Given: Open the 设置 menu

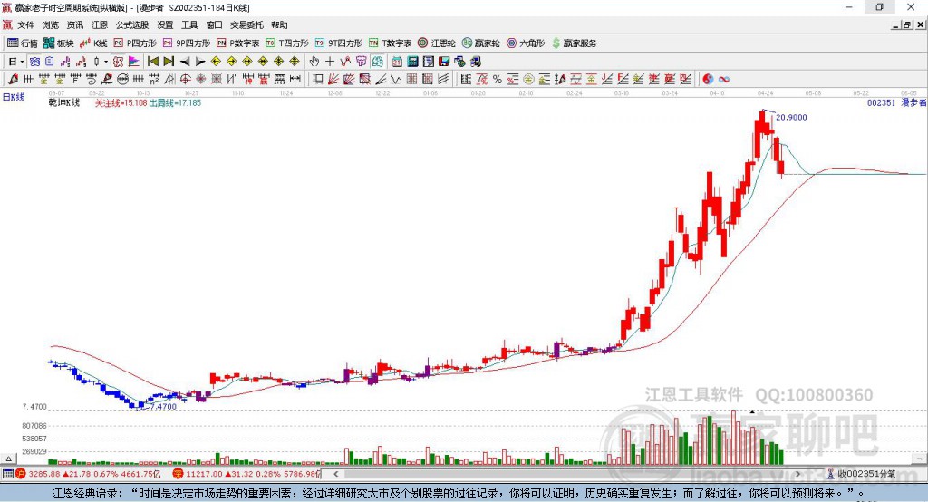Looking at the screenshot, I should [165, 24].
